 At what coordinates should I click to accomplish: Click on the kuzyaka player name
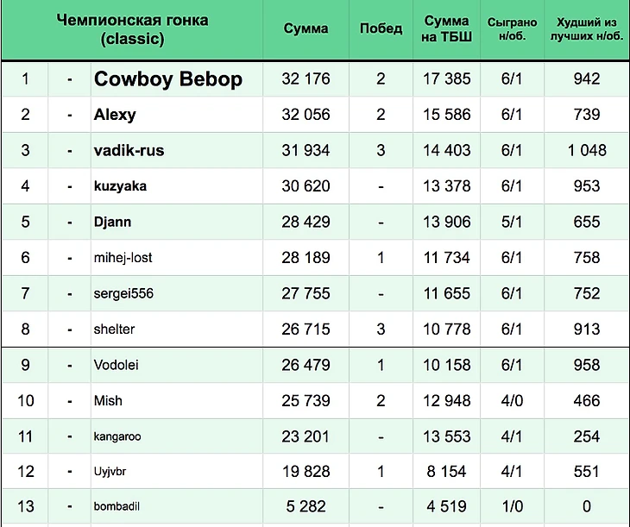click(x=120, y=186)
